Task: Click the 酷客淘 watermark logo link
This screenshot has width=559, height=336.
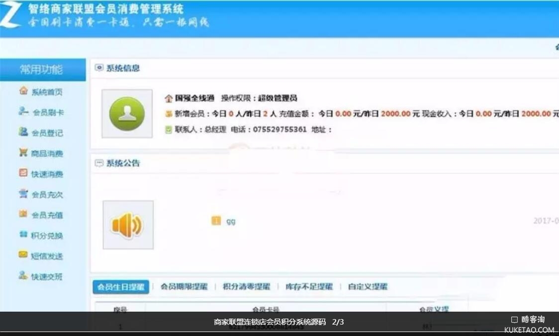Action: [x=529, y=324]
